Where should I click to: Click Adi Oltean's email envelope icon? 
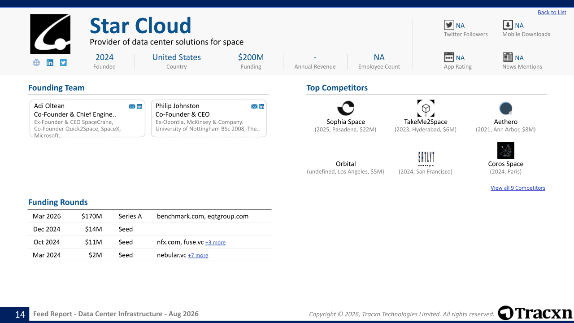[x=132, y=106]
